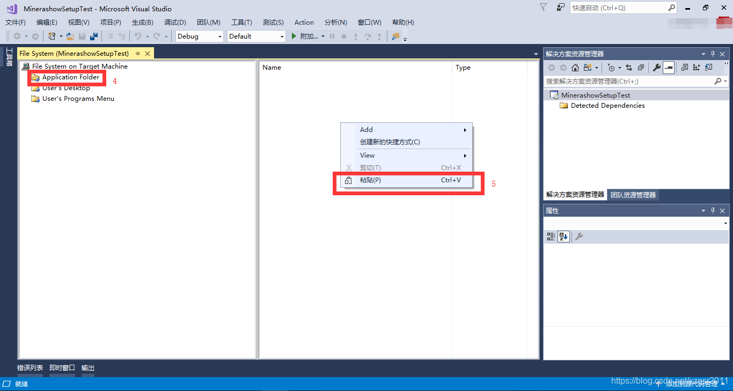The width and height of the screenshot is (733, 391).
Task: Click the Save All toolbar icon
Action: coord(94,36)
